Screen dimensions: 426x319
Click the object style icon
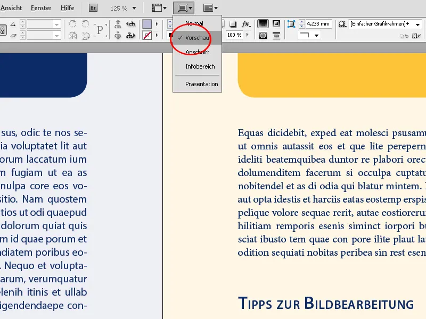click(x=342, y=24)
